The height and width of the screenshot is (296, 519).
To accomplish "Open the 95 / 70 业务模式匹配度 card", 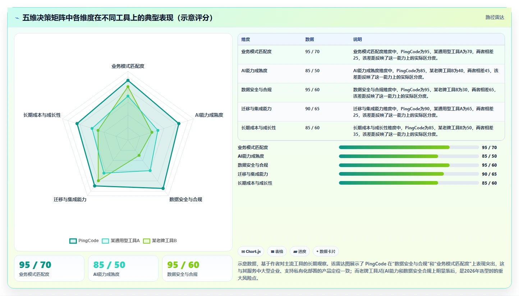I will [x=49, y=268].
